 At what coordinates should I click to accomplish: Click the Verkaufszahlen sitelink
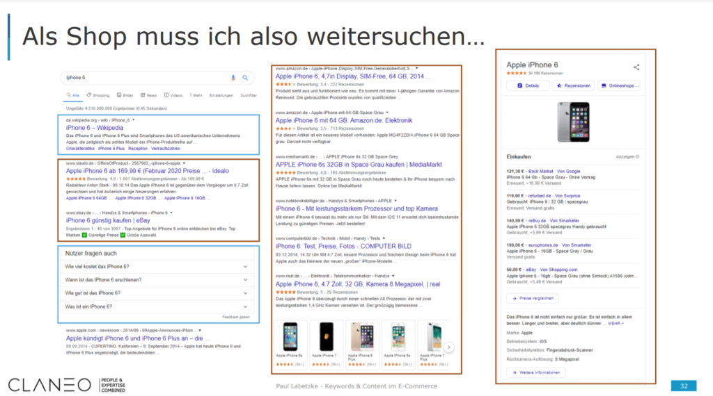pos(166,149)
